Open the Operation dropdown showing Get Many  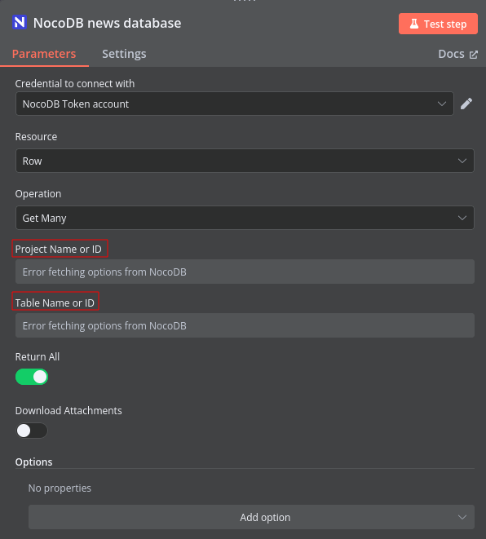pyautogui.click(x=245, y=218)
